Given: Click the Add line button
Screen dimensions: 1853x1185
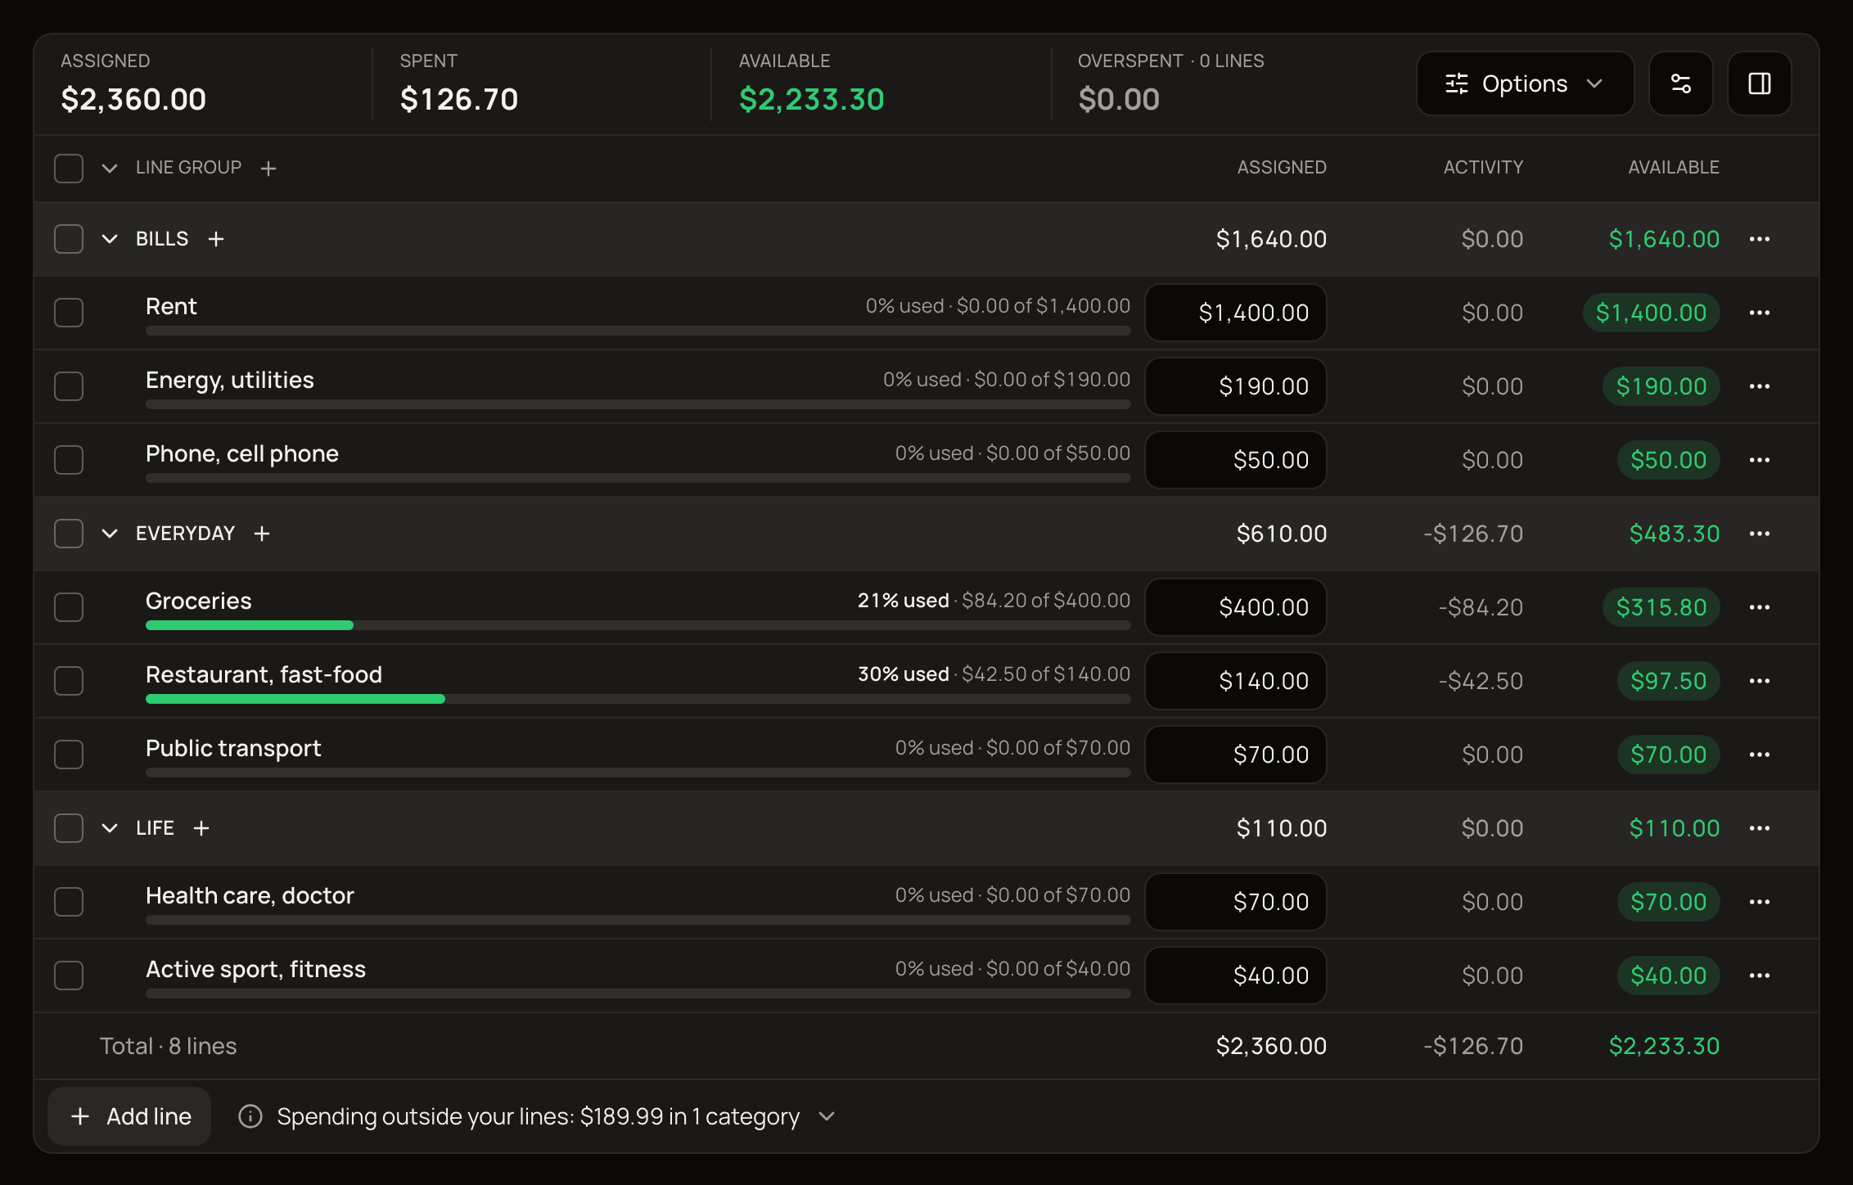Looking at the screenshot, I should (129, 1116).
